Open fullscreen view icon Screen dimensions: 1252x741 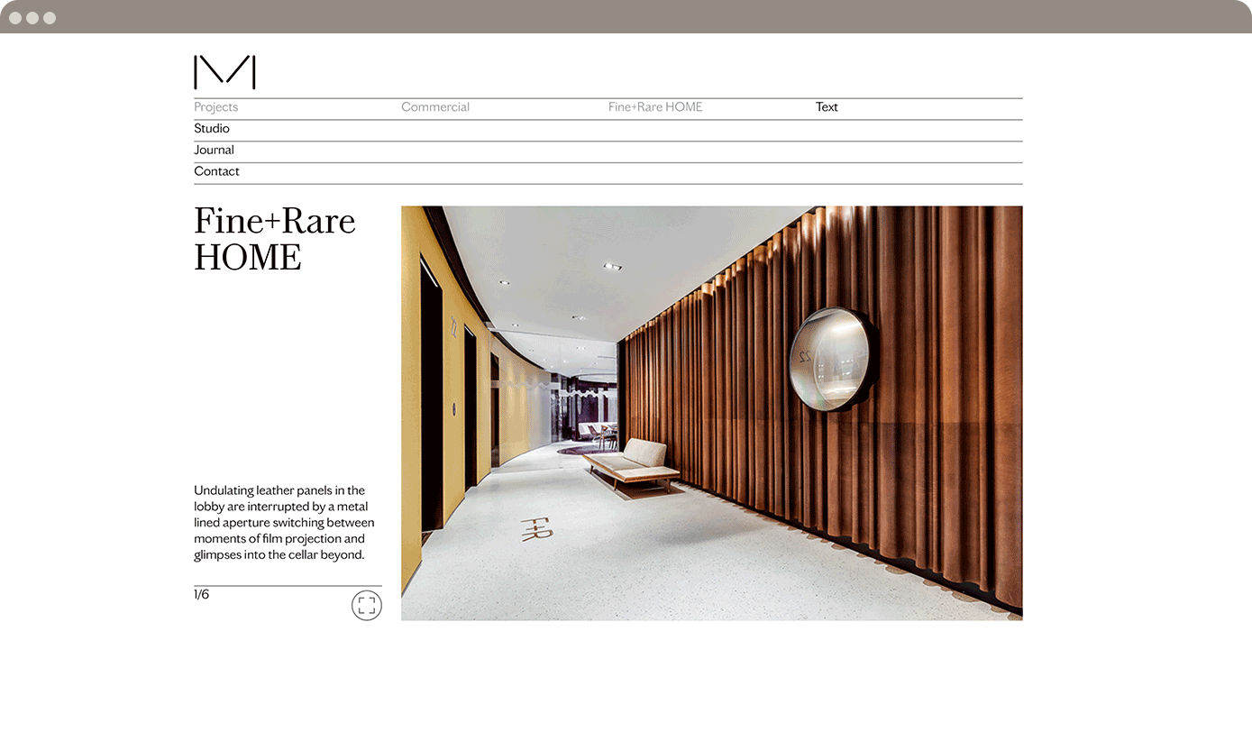(x=367, y=606)
